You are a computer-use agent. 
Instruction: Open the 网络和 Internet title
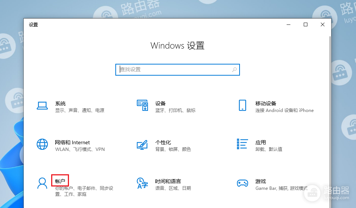(72, 142)
